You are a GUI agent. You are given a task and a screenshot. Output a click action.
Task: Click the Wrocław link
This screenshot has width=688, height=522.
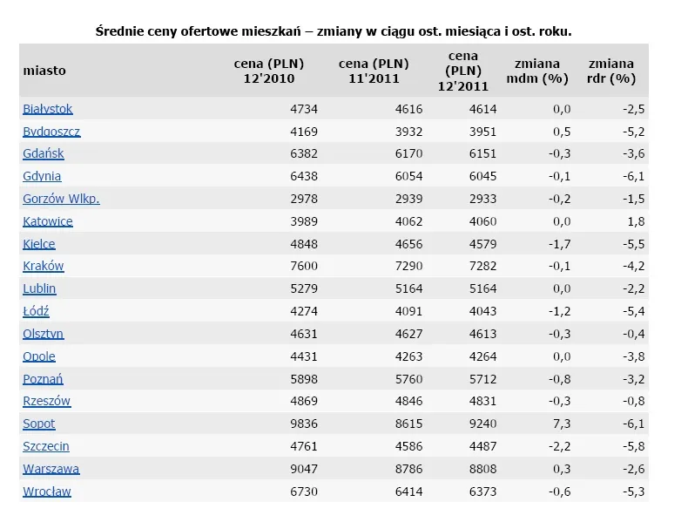[47, 491]
